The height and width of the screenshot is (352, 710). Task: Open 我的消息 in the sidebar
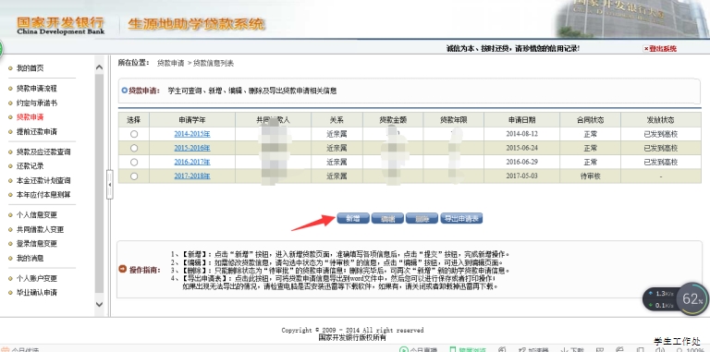[30, 258]
